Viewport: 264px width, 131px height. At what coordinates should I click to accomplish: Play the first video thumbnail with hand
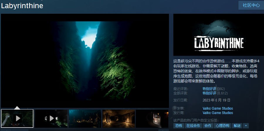[17, 119]
